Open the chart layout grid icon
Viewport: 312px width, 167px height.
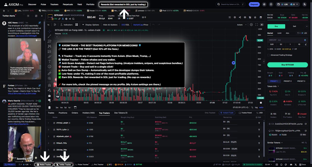77,25
